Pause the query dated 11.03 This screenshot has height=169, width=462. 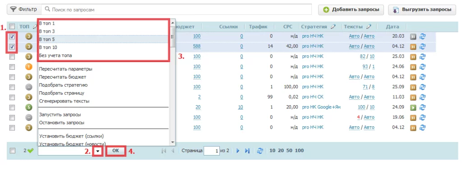[x=413, y=97]
